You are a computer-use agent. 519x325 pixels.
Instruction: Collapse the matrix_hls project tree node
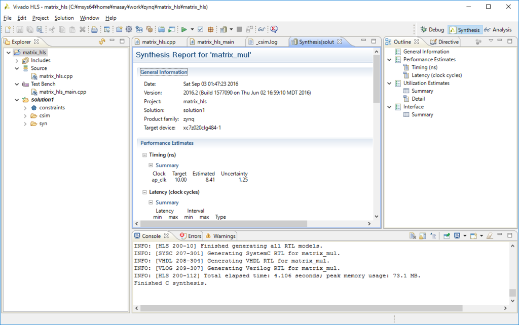point(9,53)
